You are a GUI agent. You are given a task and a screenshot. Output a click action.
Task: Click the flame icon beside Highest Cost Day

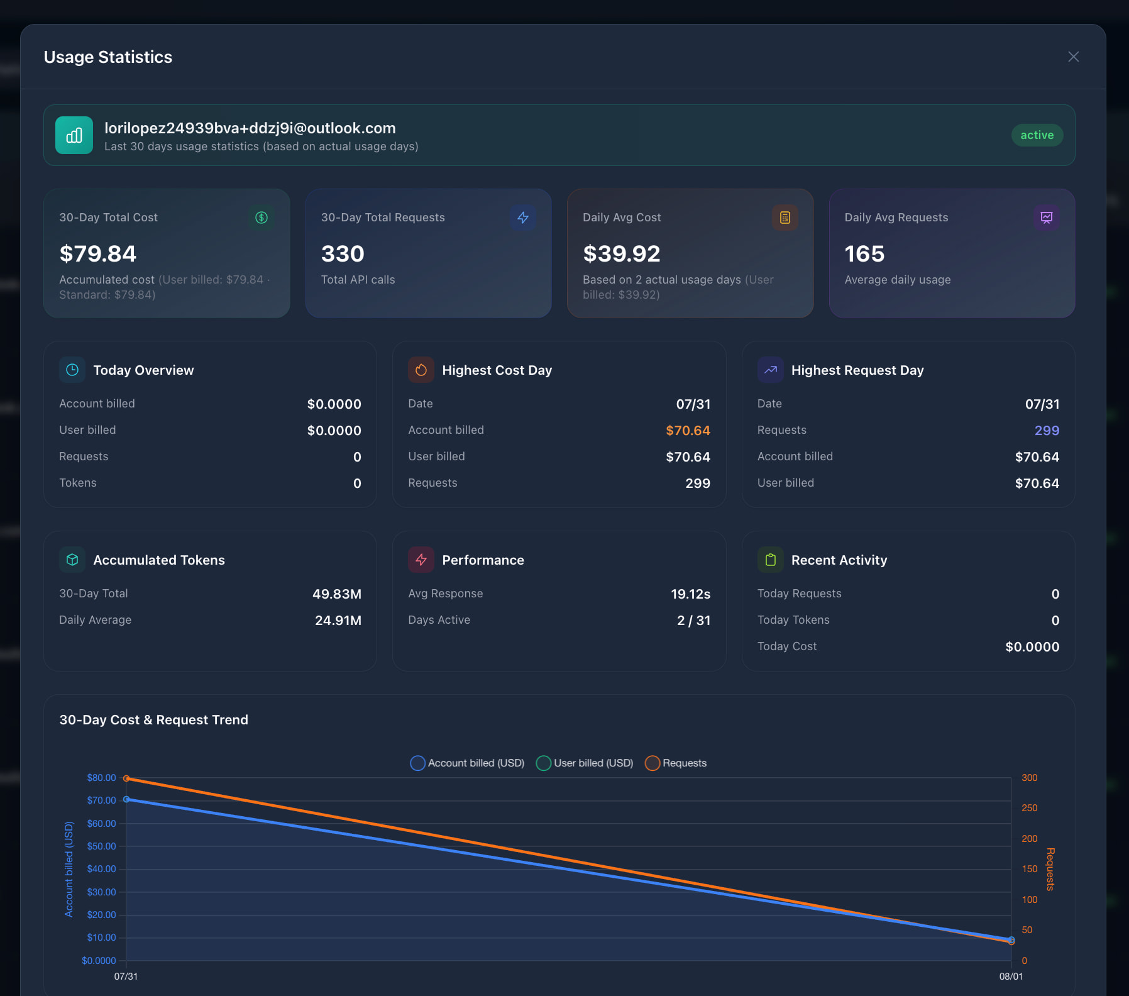[421, 370]
